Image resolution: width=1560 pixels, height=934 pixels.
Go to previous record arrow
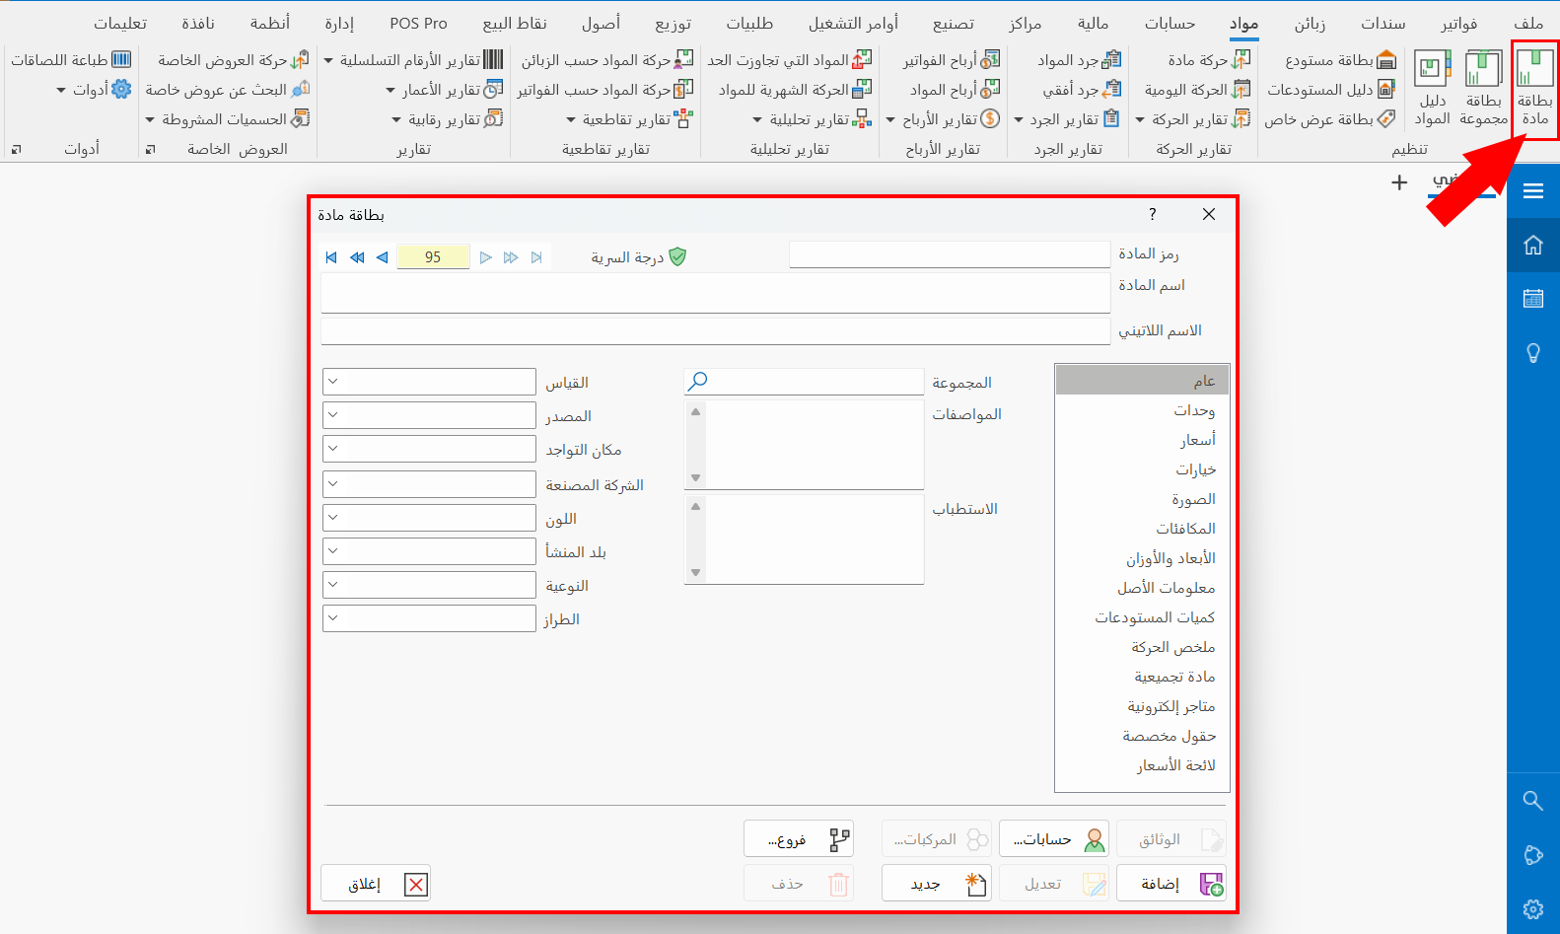click(383, 257)
